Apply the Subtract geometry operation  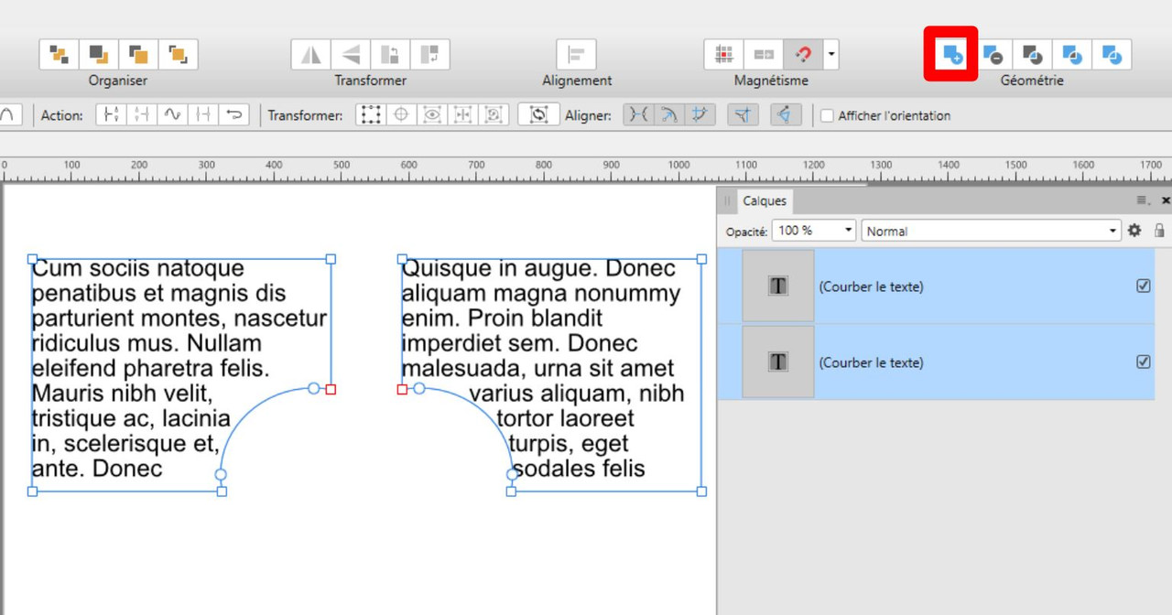(993, 55)
